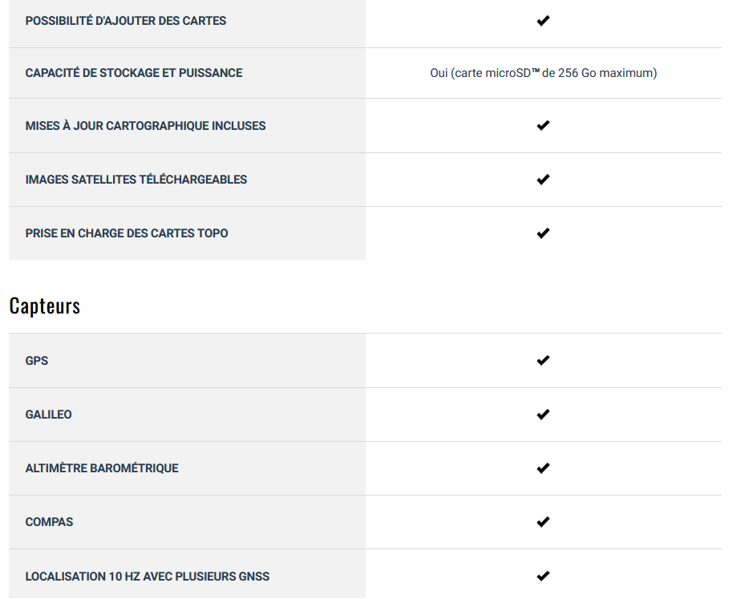The width and height of the screenshot is (745, 599).
Task: Click the checkmark in the GPS row
Action: tap(543, 361)
